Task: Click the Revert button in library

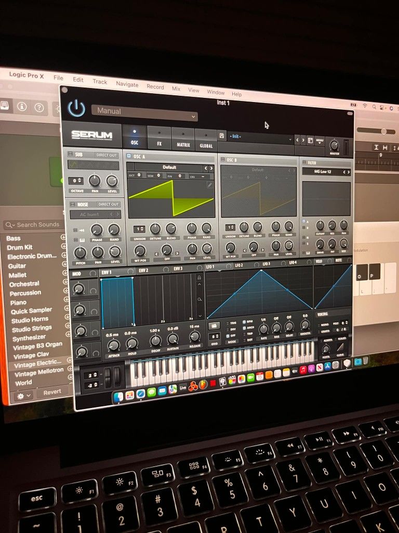Action: tap(52, 392)
